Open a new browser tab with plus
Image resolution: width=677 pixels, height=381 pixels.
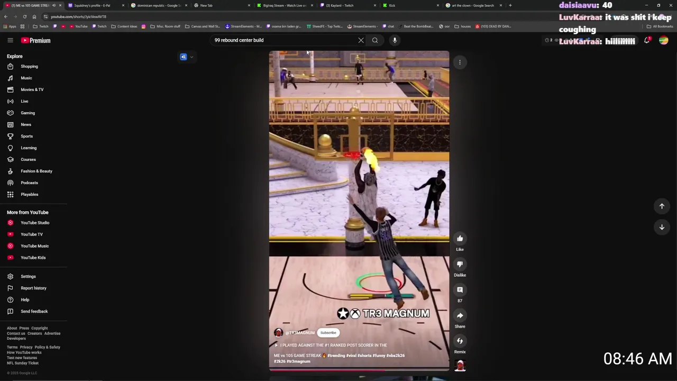coord(510,5)
